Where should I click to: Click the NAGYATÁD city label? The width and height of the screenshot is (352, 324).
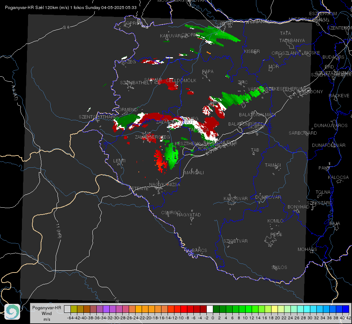189,215
